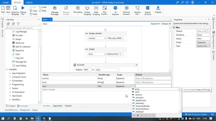Image resolution: width=216 pixels, height=121 pixels.
Task: Collapse Misc section in Properties
Action: pos(174,28)
